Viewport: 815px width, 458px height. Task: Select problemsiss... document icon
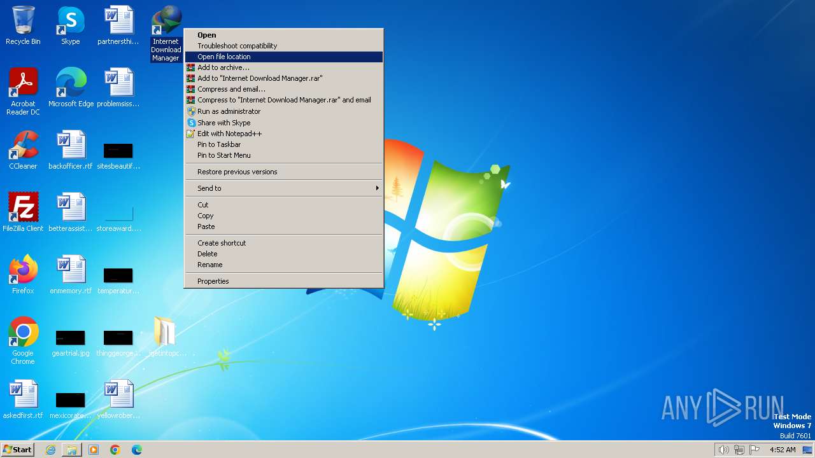click(x=118, y=88)
